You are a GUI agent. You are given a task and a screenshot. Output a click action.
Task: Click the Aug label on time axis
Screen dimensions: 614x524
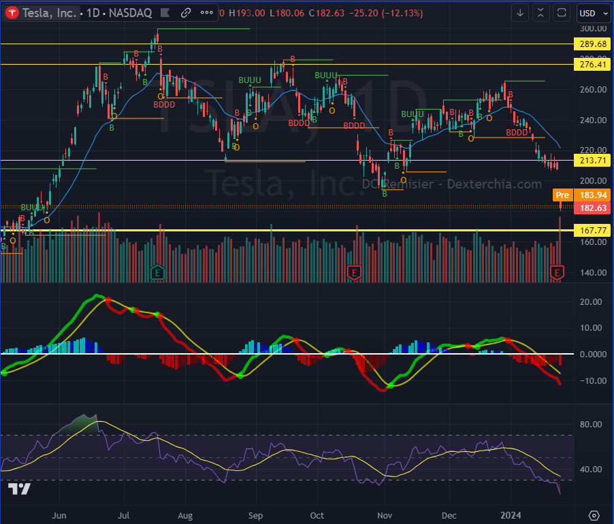[185, 515]
